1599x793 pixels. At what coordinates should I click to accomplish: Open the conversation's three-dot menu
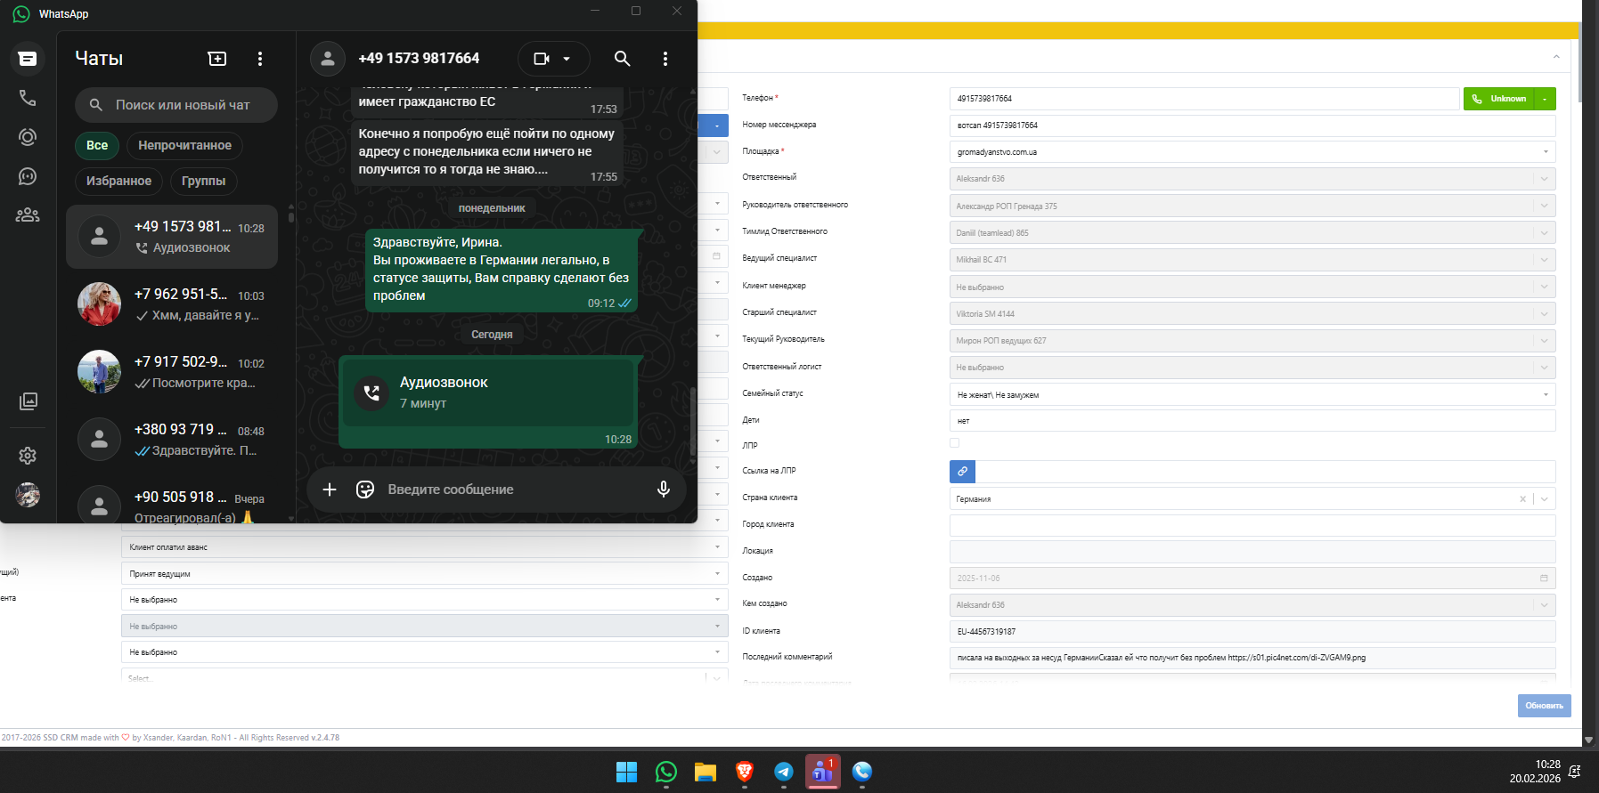[x=665, y=59]
